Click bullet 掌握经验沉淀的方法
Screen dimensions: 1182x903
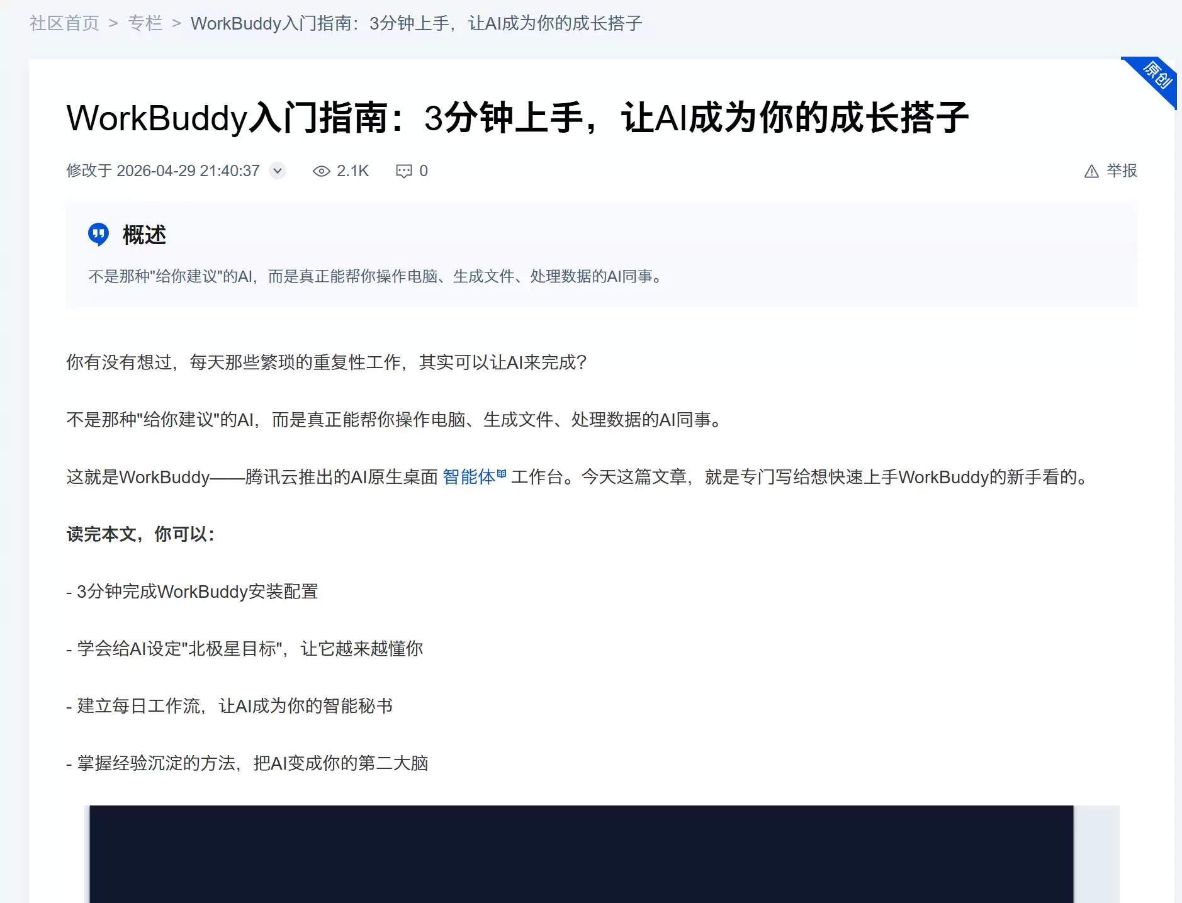tap(247, 763)
